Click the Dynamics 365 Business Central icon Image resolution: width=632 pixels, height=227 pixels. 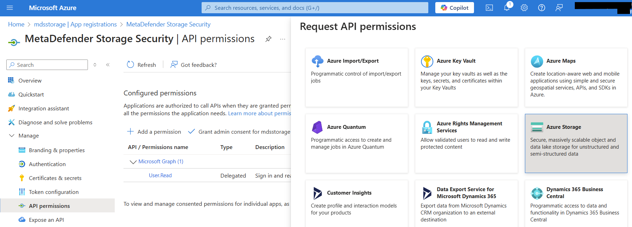pyautogui.click(x=537, y=193)
